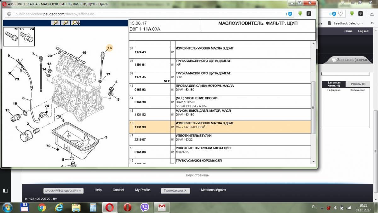
Task: Click the ad blocker badge in address bar
Action: coord(289,14)
